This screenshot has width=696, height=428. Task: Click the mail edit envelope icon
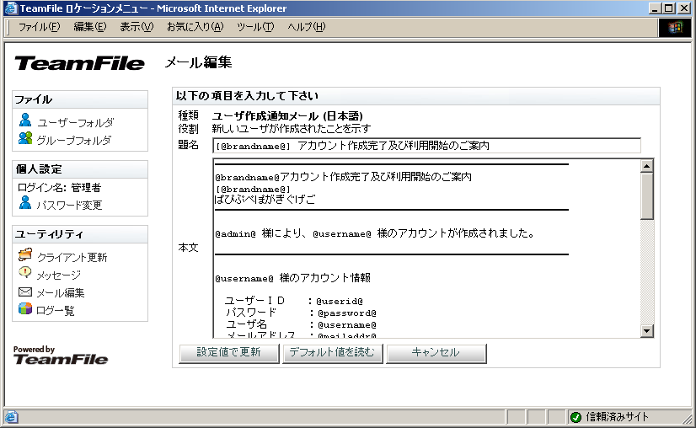[x=25, y=292]
